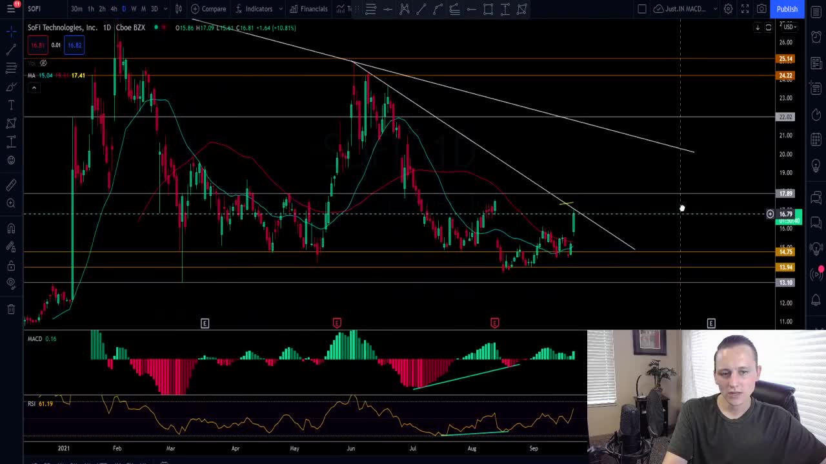This screenshot has height=464, width=826.
Task: Open the select layout square icon
Action: [642, 8]
